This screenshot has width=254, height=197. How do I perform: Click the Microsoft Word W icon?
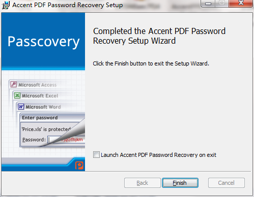21,107
